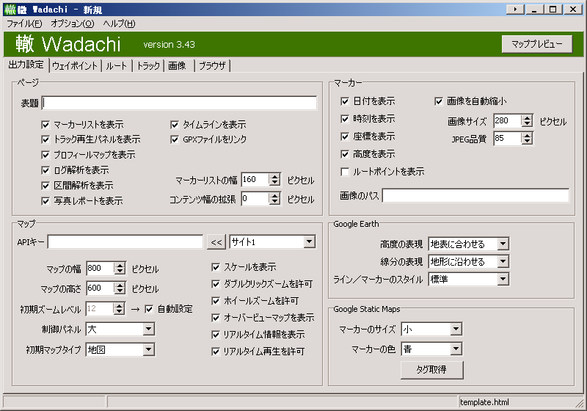587x411 pixels.
Task: Click the JPEG品質 value field 85
Action: (507, 139)
